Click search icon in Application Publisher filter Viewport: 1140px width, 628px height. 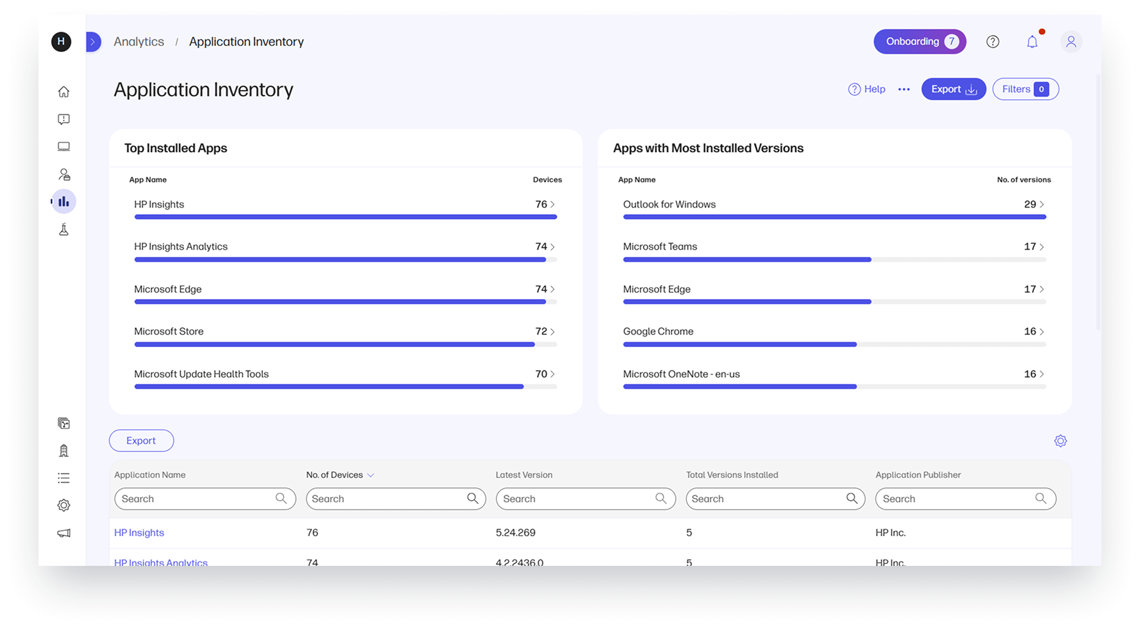click(x=1041, y=499)
